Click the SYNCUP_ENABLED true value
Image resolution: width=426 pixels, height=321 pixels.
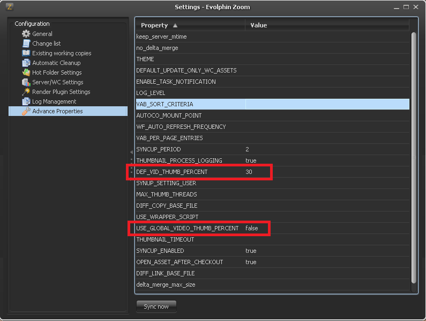point(251,251)
